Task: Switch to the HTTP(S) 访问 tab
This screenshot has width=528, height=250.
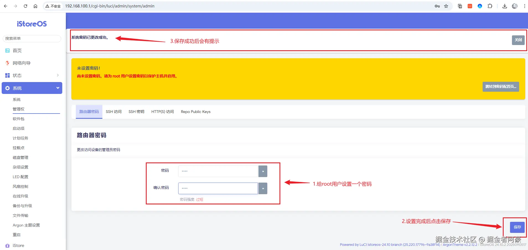Action: click(x=163, y=112)
